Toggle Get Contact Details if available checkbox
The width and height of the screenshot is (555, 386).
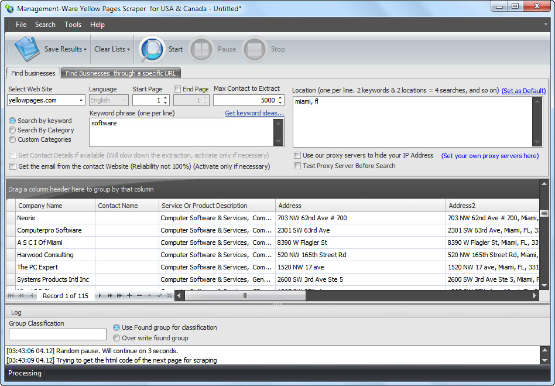point(13,155)
